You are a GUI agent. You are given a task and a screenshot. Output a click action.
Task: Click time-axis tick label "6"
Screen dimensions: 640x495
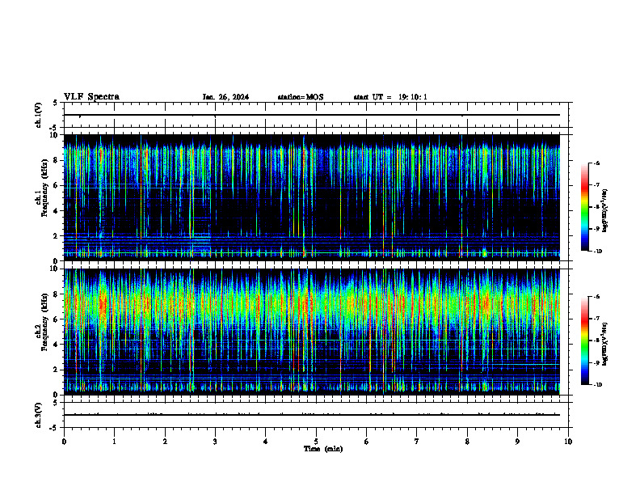pyautogui.click(x=367, y=442)
